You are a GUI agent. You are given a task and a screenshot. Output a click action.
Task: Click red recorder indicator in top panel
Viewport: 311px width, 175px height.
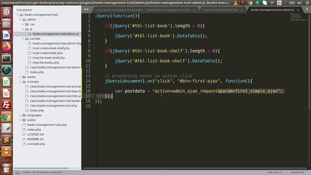tap(243, 3)
